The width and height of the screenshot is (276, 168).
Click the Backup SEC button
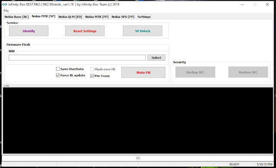pos(195,72)
